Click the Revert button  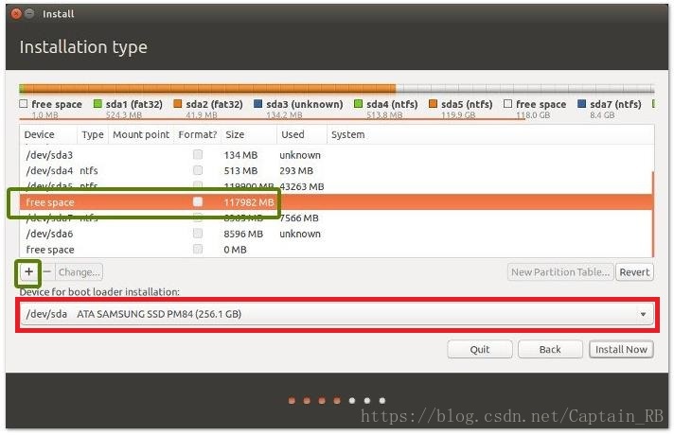pyautogui.click(x=634, y=271)
